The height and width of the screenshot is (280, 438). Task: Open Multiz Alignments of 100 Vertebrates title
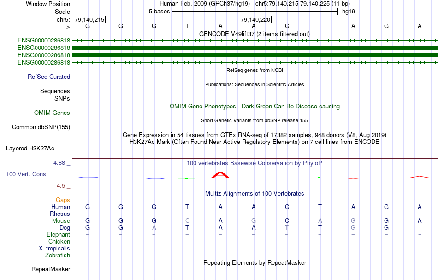(x=255, y=193)
